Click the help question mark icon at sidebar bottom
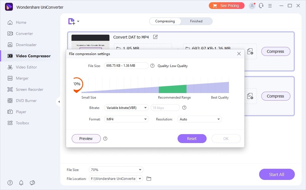306x190 pixels. click(10, 183)
